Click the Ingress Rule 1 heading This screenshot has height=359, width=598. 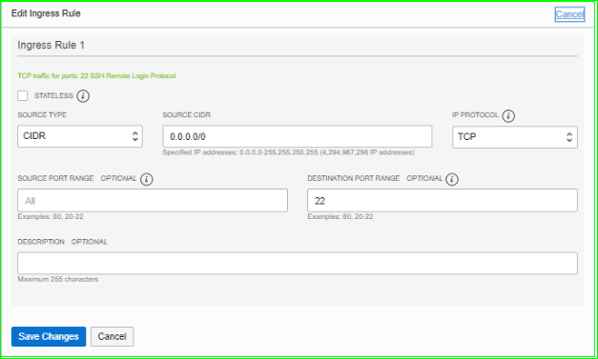[52, 46]
